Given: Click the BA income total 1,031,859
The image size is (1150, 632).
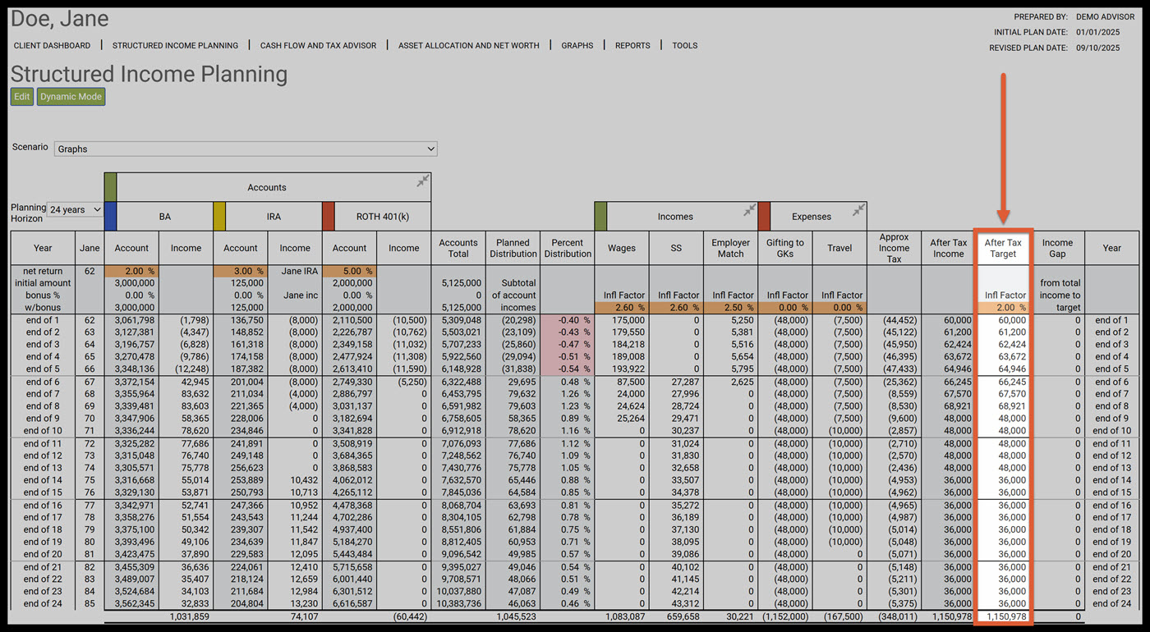Looking at the screenshot, I should (189, 616).
